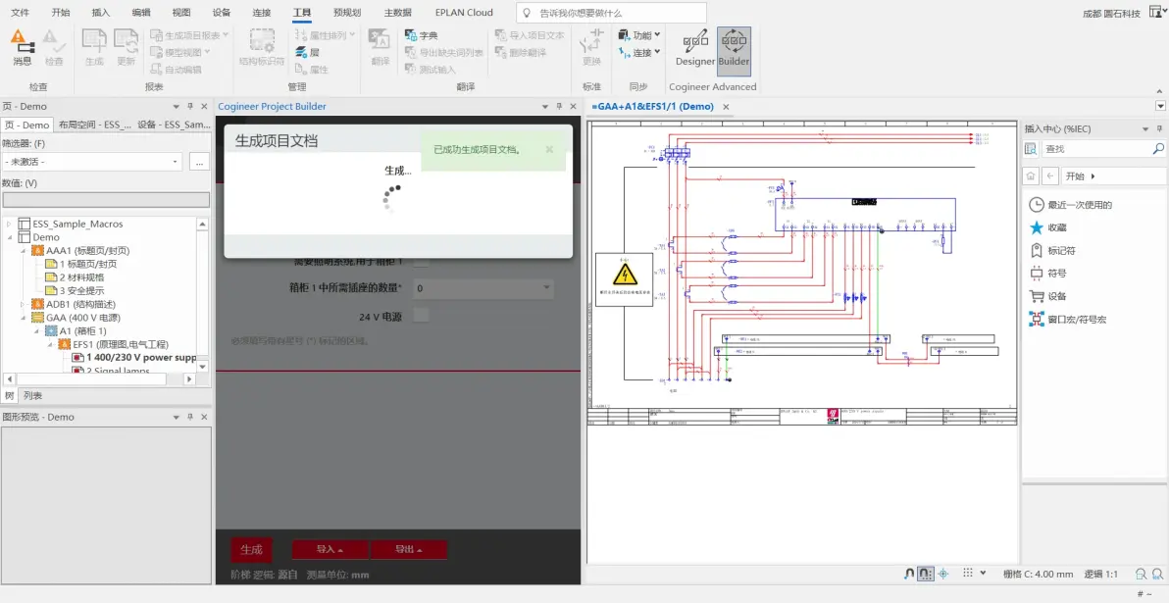This screenshot has width=1169, height=603.
Task: Click the 开始 breadcrumb in 插入中心
Action: pyautogui.click(x=1075, y=176)
